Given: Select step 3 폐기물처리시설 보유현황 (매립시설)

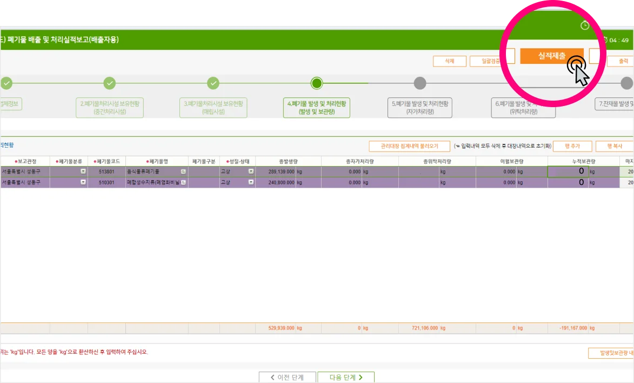Looking at the screenshot, I should 213,108.
